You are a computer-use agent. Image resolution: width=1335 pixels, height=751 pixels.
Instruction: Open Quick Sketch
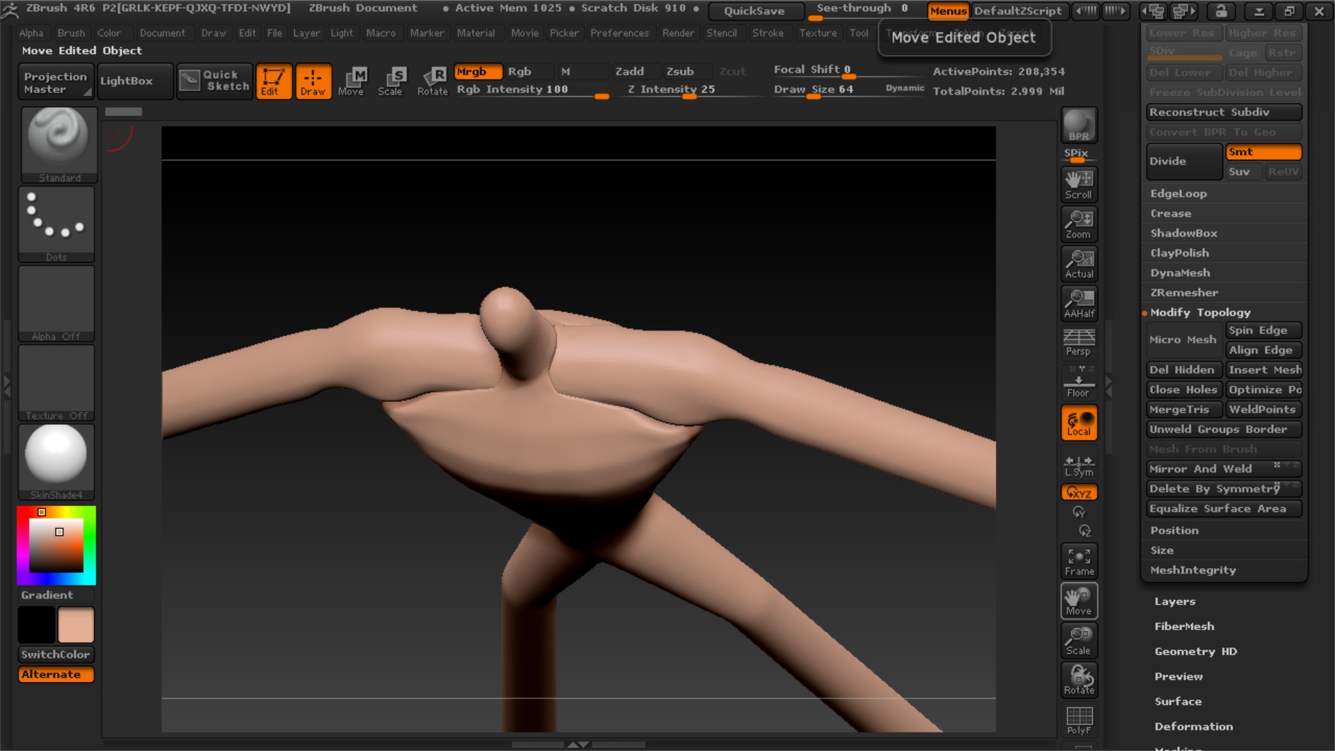pos(214,81)
